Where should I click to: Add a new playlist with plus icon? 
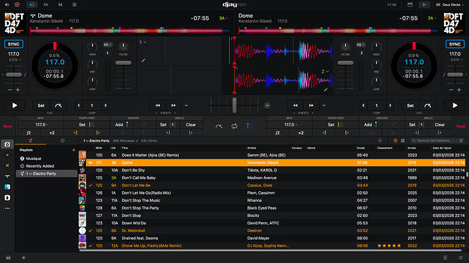[x=73, y=150]
